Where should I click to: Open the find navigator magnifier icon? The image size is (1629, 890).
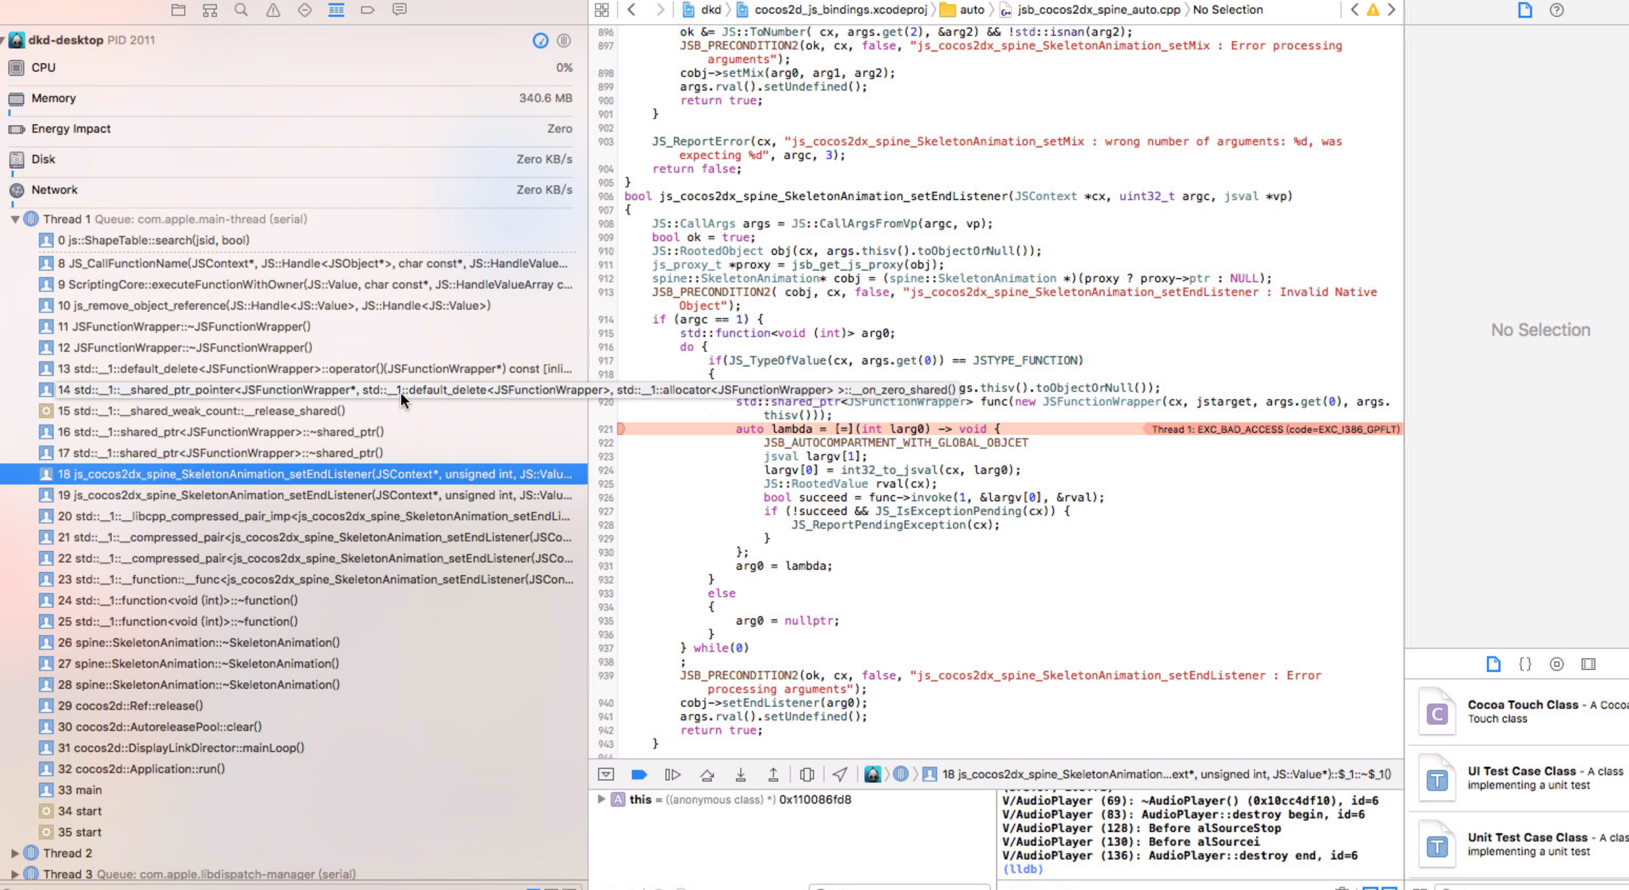pos(241,10)
